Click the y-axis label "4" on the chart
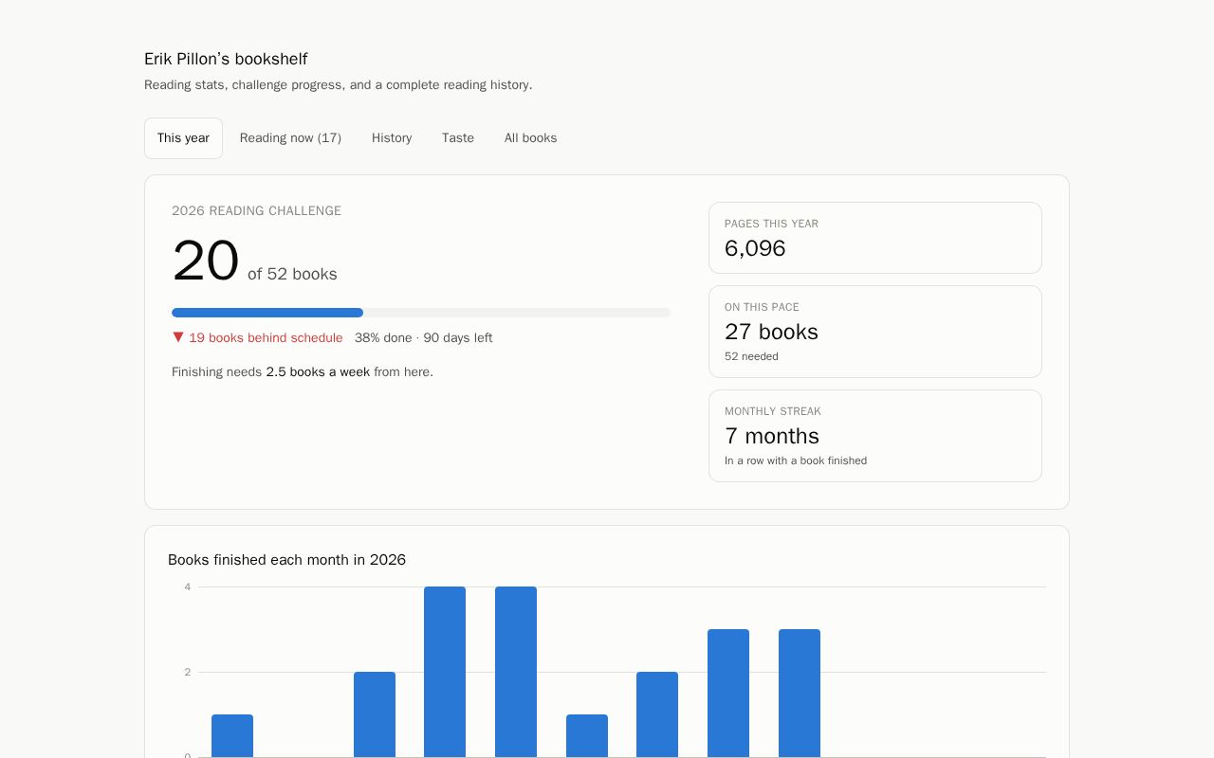1214x758 pixels. [188, 587]
